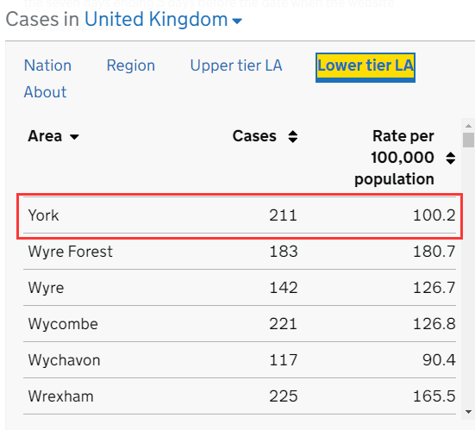Open the About tab
Image resolution: width=475 pixels, height=430 pixels.
[45, 91]
